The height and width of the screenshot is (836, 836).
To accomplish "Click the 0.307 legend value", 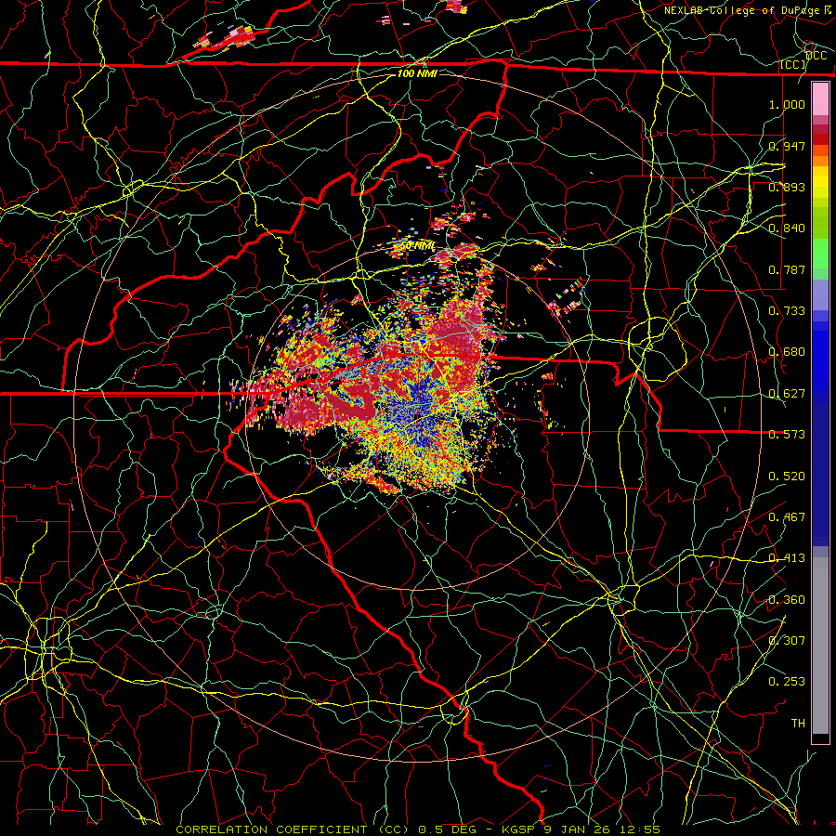I will [x=787, y=641].
